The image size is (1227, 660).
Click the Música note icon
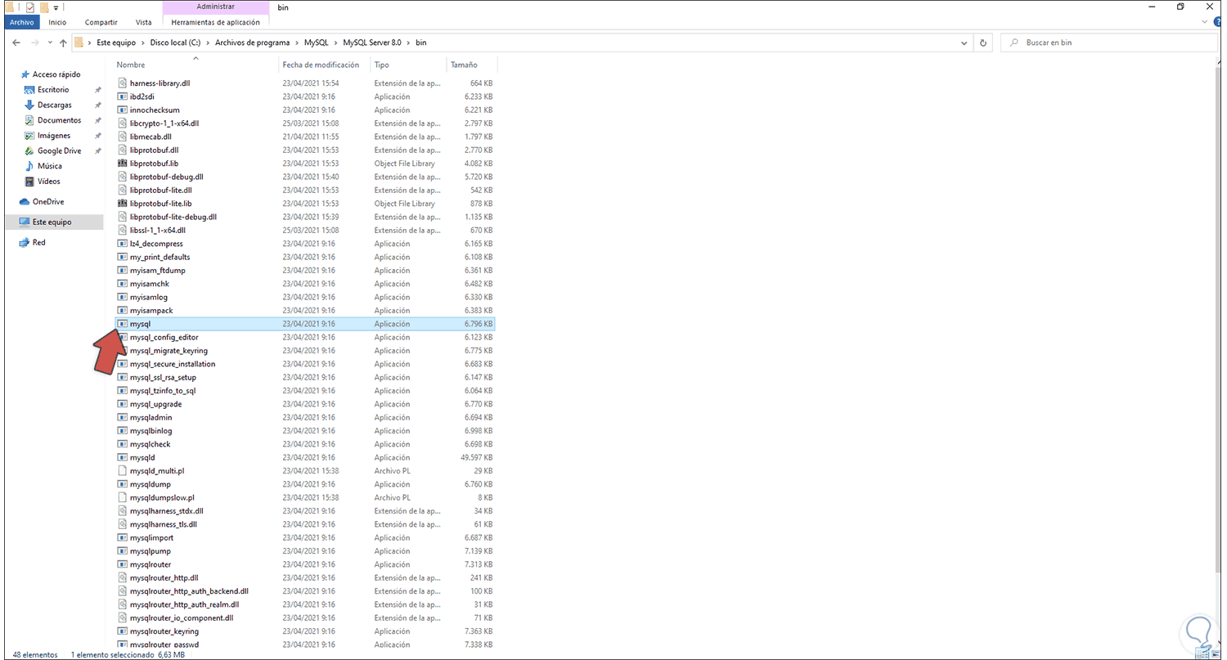[29, 166]
